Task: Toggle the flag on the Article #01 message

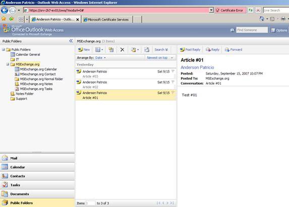Action: click(173, 92)
